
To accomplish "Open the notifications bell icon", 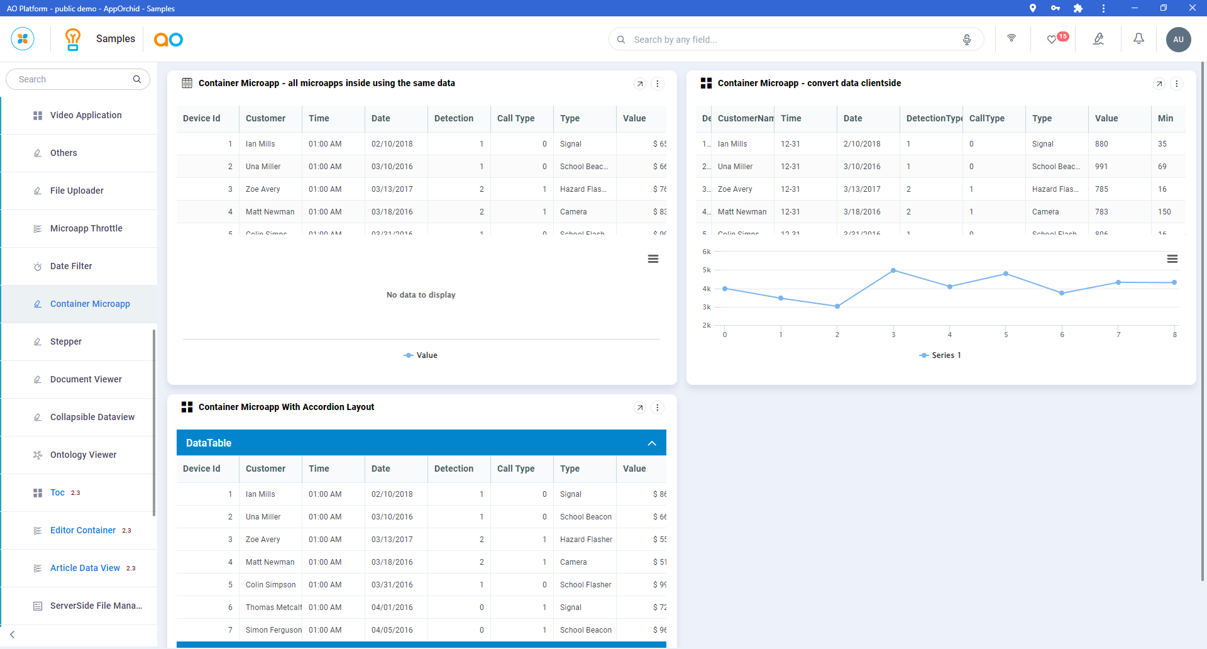I will 1138,39.
